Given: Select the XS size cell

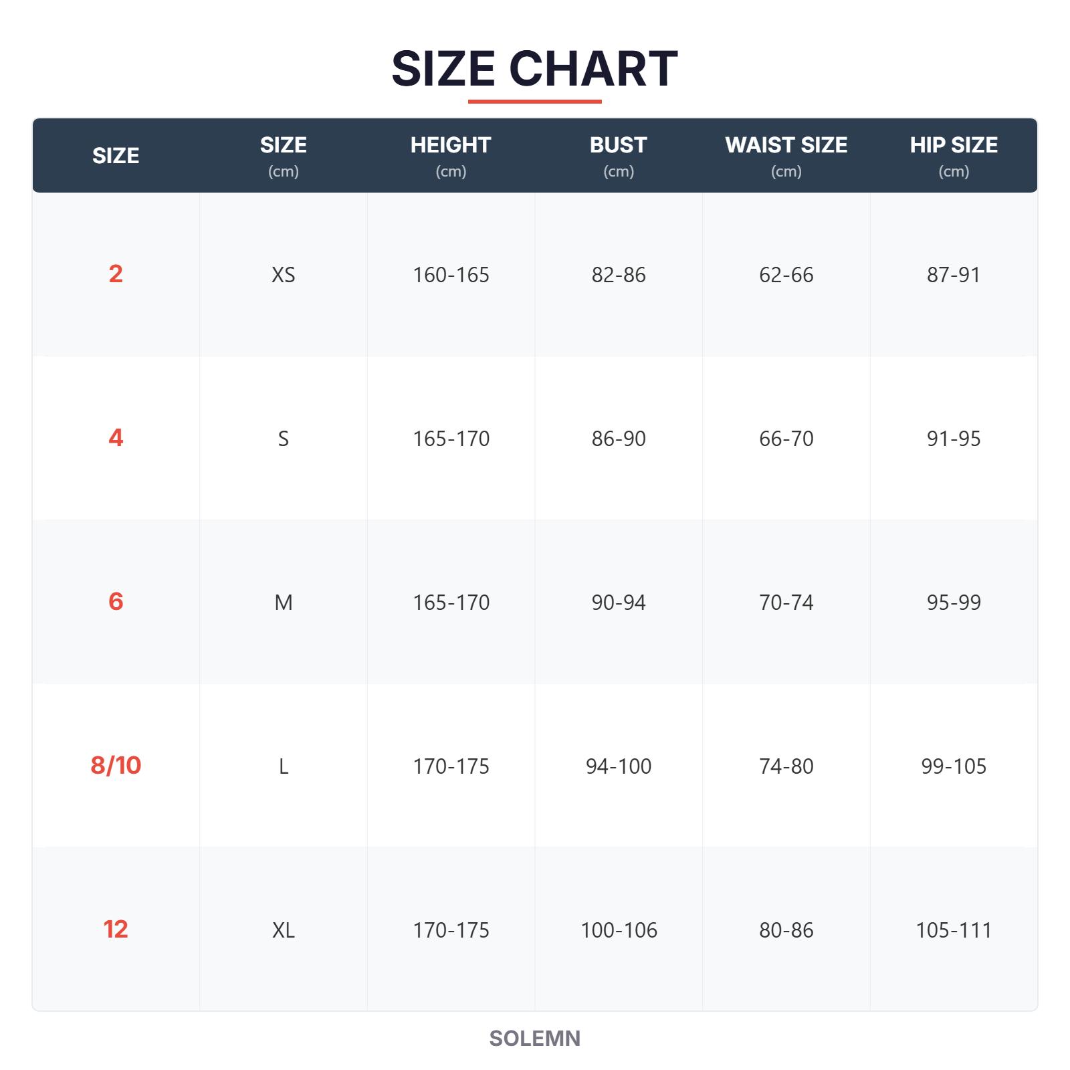Looking at the screenshot, I should (284, 275).
